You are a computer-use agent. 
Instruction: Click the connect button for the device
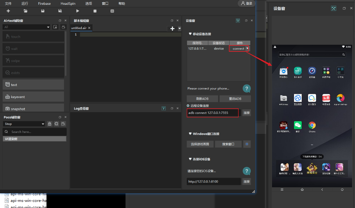tap(238, 49)
